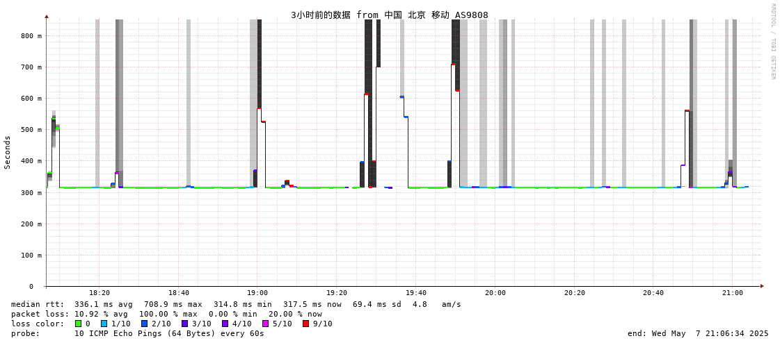This screenshot has width=780, height=343.
Task: Click the 317.5 ms now rtt value
Action: coord(312,304)
